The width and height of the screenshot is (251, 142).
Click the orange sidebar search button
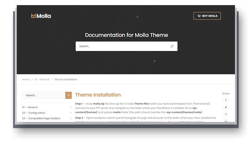68,95
